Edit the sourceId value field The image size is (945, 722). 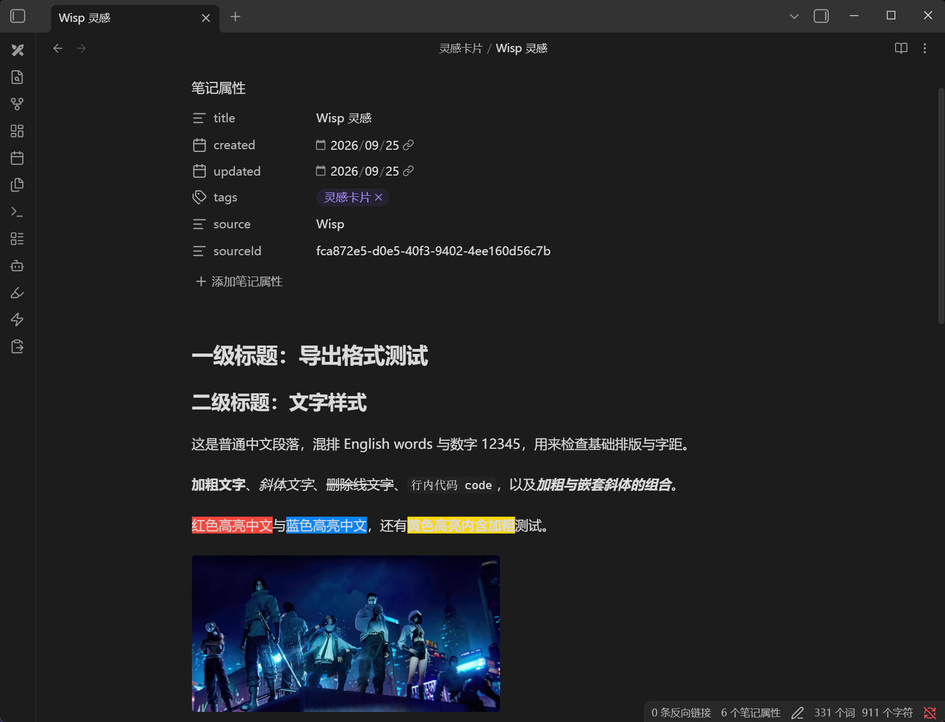click(433, 251)
